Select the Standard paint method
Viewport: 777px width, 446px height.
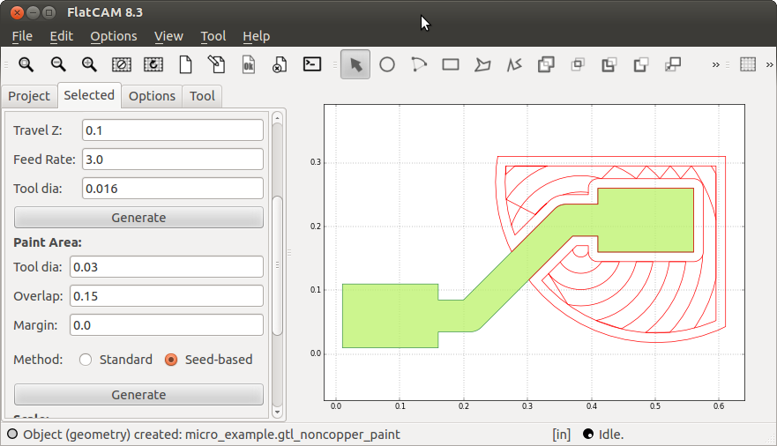coord(86,360)
